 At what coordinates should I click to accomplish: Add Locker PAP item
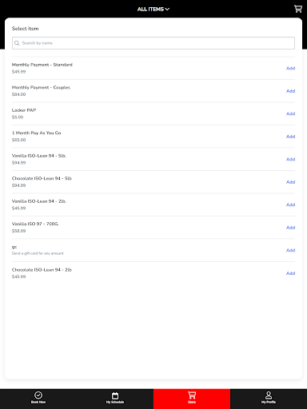tap(290, 113)
